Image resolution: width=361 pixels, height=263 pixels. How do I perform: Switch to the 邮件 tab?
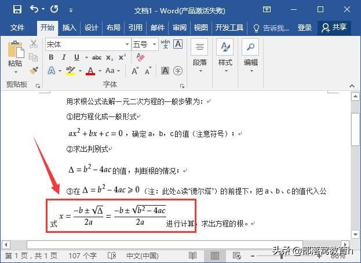click(158, 28)
